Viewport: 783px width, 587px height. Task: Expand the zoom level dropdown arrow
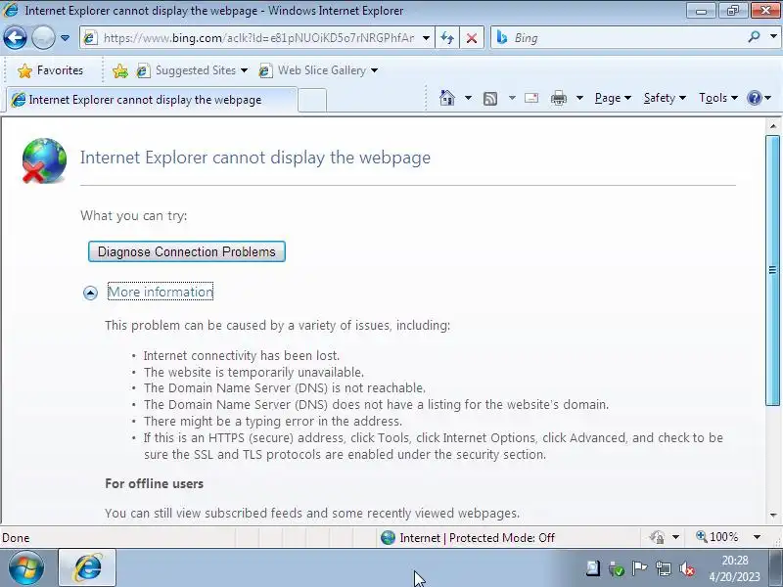click(x=757, y=537)
